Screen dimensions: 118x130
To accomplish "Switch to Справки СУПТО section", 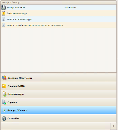I will tap(58, 86).
